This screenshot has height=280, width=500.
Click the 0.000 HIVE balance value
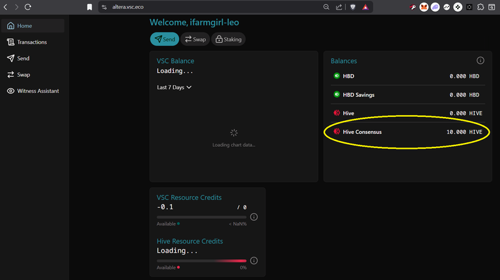click(x=466, y=113)
